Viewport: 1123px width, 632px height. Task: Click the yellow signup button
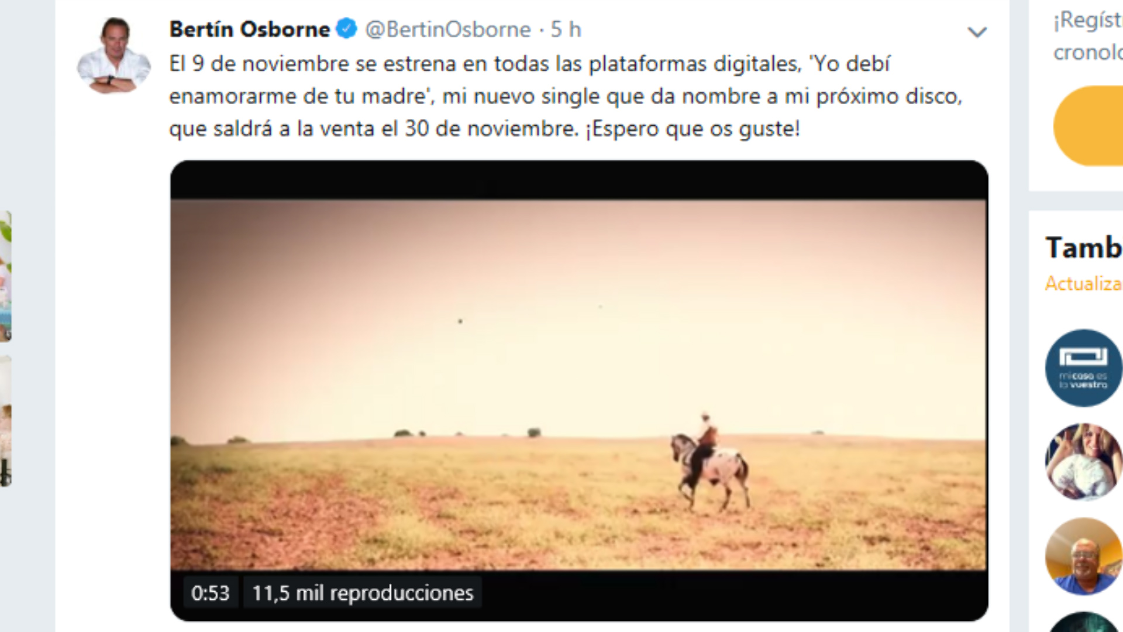1088,126
